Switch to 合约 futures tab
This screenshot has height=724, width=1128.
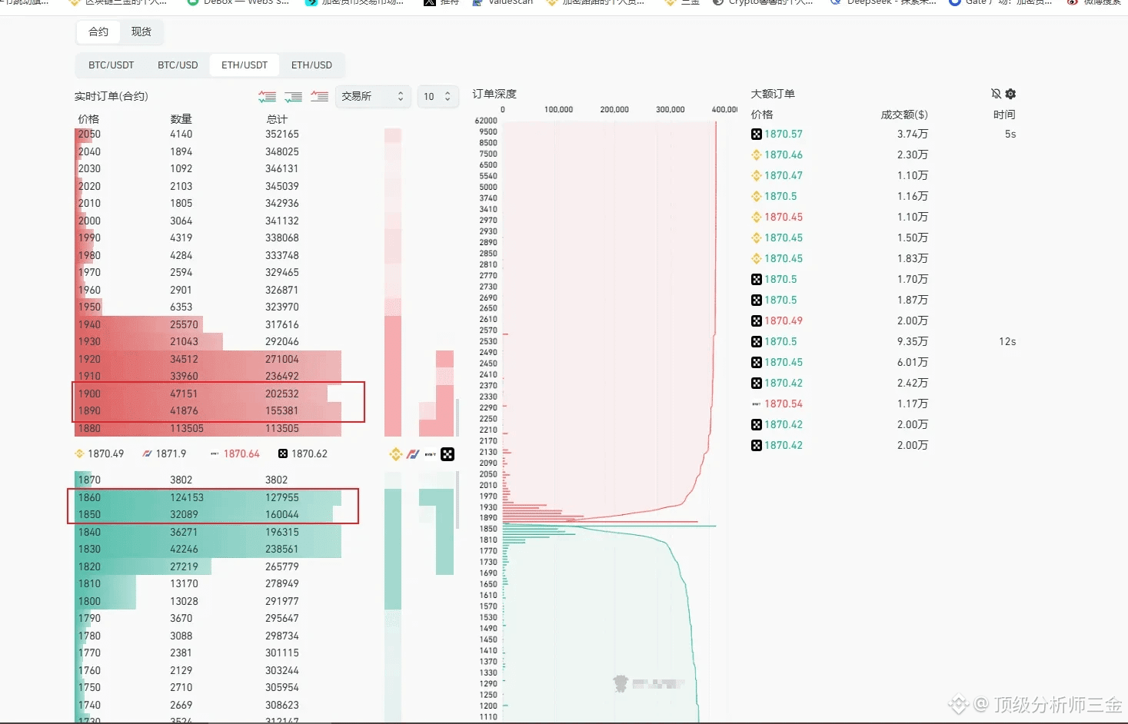[x=98, y=32]
